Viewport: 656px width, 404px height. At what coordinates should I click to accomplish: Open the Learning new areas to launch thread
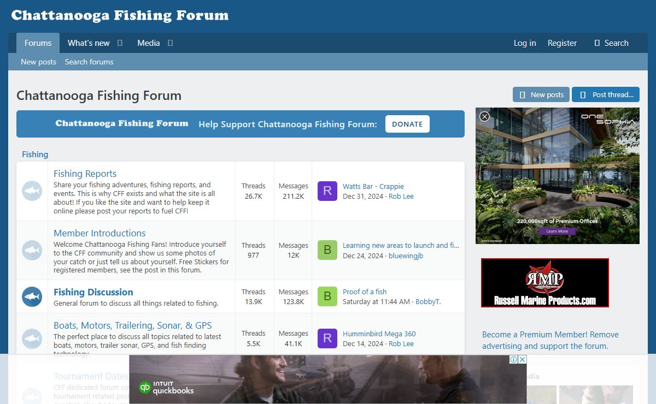[401, 245]
